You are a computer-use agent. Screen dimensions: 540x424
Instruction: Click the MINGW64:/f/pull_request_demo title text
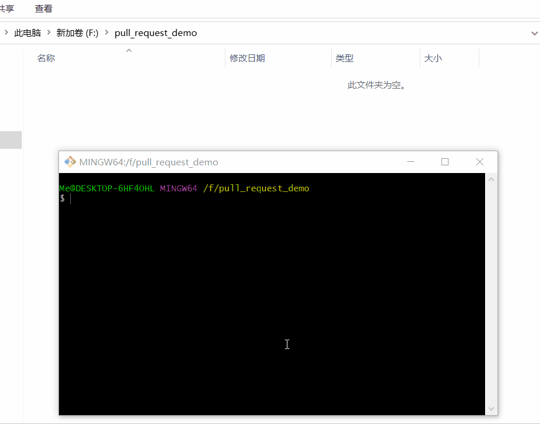click(x=149, y=162)
